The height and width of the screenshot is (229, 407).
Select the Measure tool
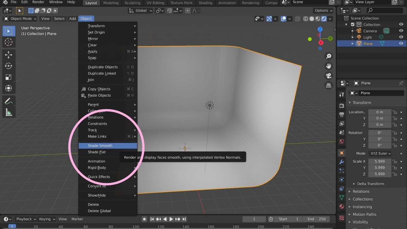point(8,112)
